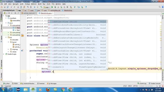The image size is (164, 92).
Task: Expand the values folder node
Action: [8, 52]
